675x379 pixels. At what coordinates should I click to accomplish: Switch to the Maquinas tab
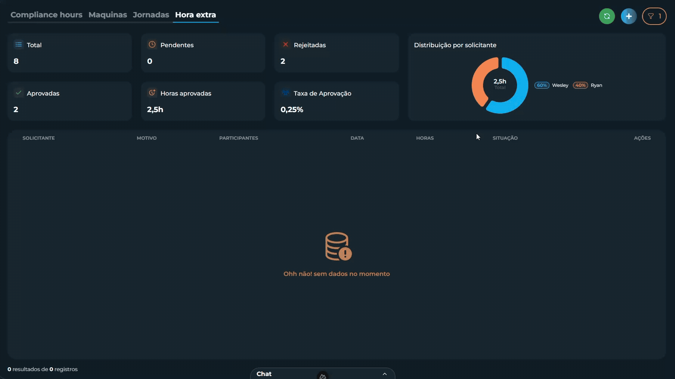click(108, 15)
